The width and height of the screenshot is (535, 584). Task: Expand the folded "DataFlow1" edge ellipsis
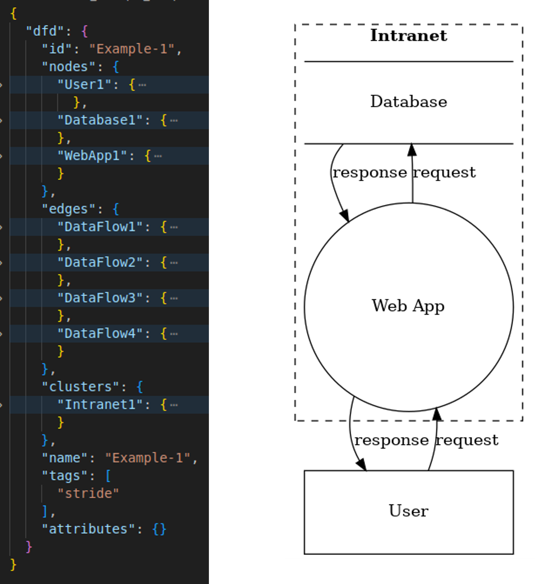tap(174, 227)
